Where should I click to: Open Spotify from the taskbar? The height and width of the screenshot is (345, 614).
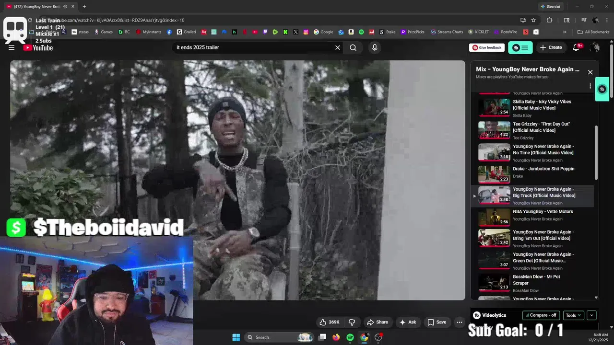coord(350,337)
